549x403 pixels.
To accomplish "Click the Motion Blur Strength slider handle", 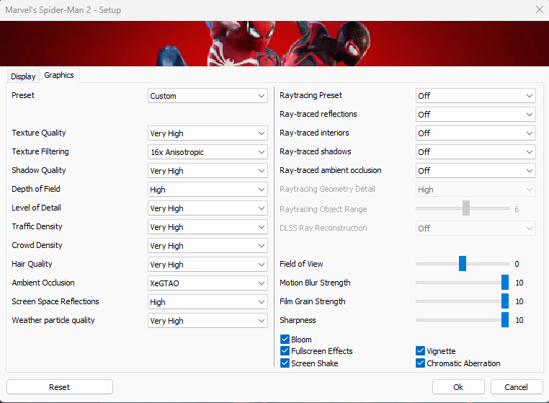I will 505,283.
